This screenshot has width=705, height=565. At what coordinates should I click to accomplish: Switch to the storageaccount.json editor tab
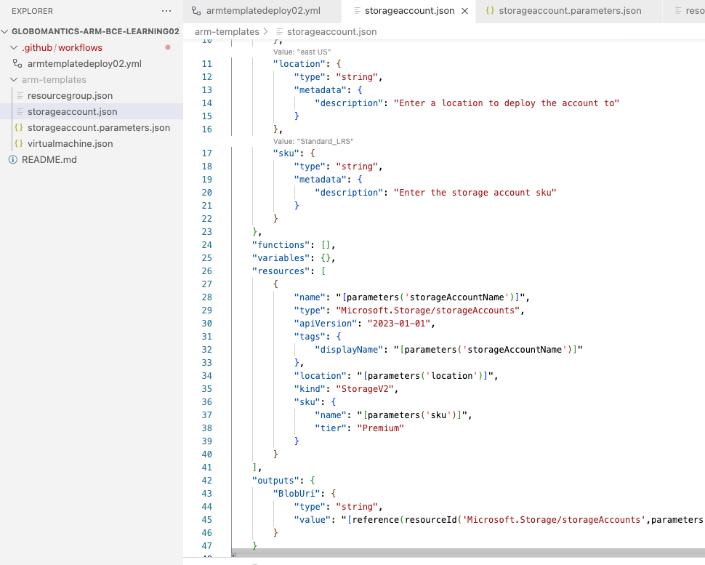pyautogui.click(x=409, y=11)
